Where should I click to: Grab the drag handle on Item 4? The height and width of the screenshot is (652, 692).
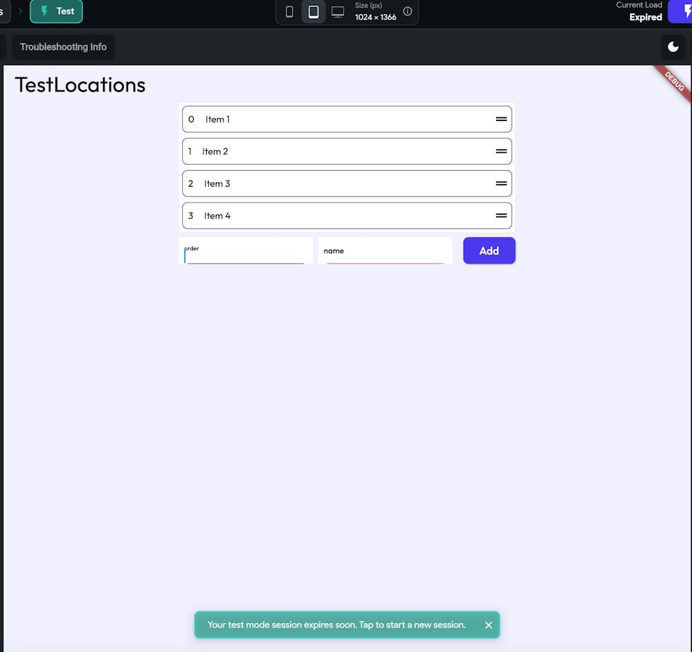tap(500, 216)
